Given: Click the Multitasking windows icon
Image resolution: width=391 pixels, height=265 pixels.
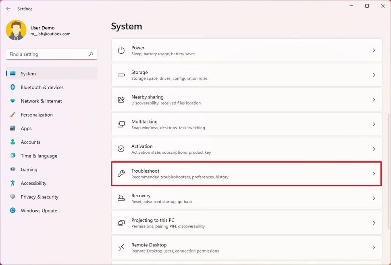Looking at the screenshot, I should coord(121,124).
